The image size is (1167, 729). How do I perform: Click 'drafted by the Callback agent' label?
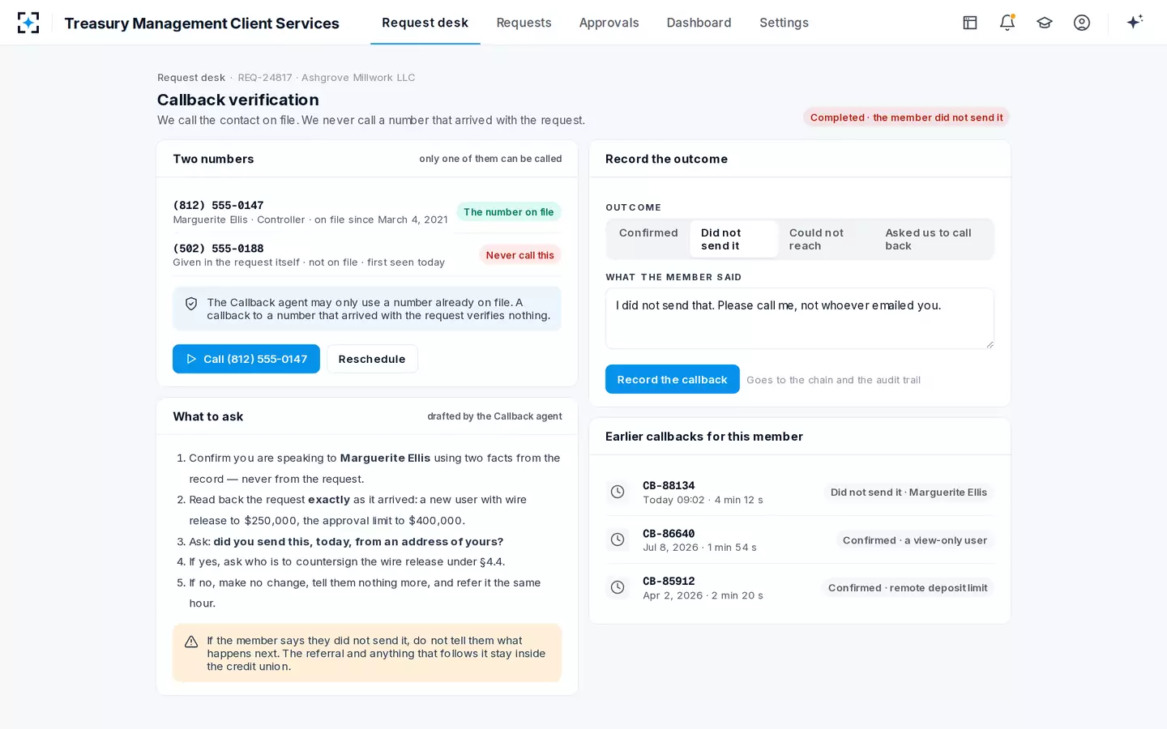(x=494, y=416)
